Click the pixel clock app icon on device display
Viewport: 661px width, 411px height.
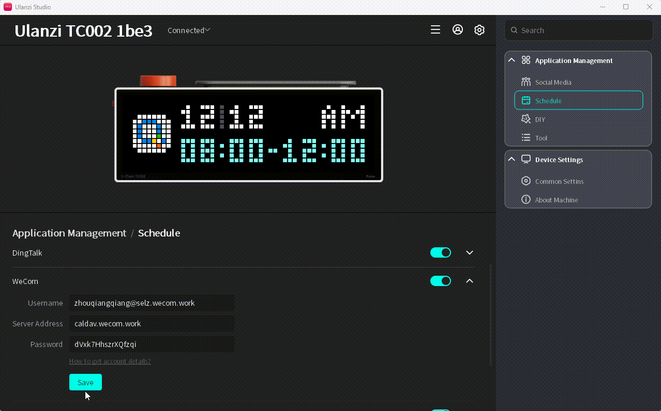[152, 134]
